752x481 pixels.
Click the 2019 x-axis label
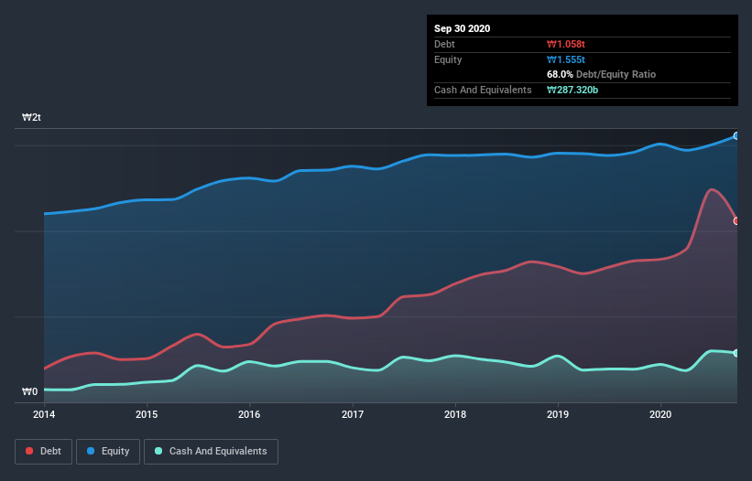(x=558, y=414)
